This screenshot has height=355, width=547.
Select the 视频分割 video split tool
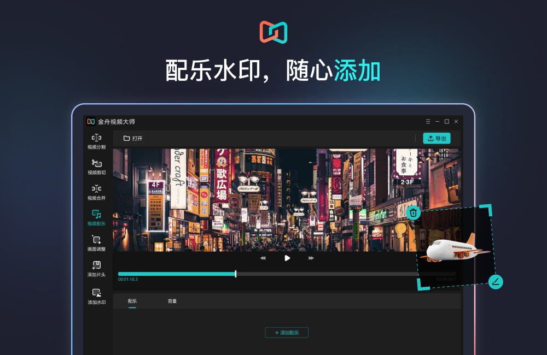[x=96, y=141]
